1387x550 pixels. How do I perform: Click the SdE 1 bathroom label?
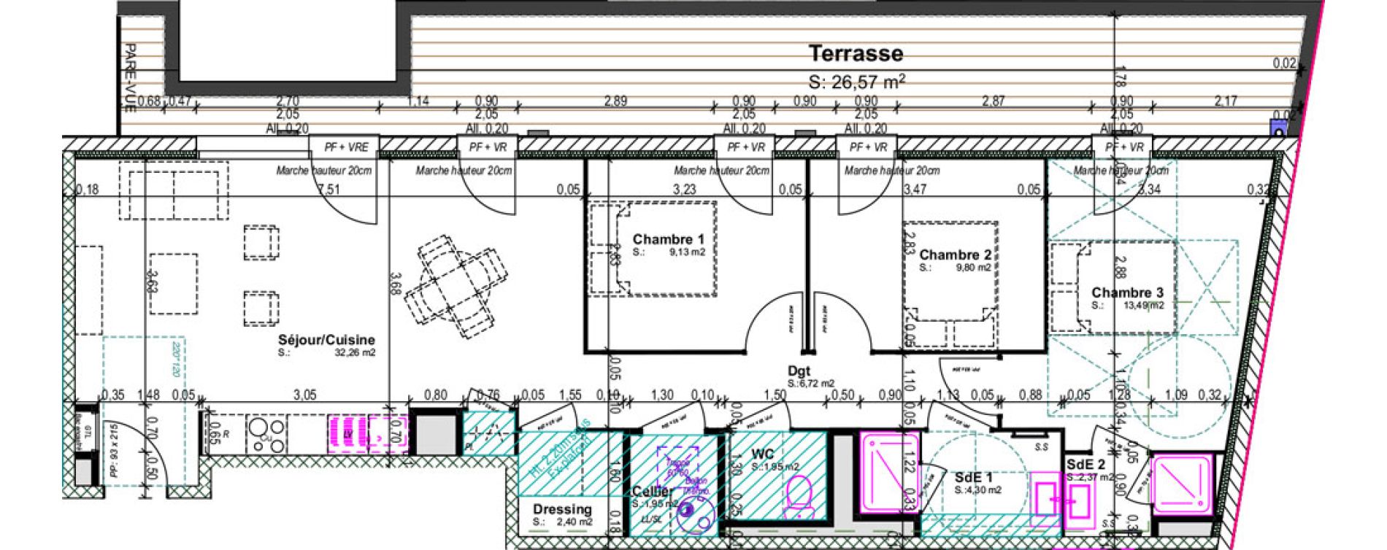point(973,477)
